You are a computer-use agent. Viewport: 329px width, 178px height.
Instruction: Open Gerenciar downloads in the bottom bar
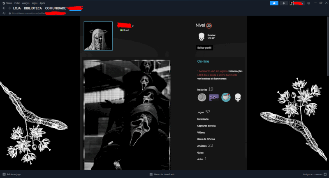pyautogui.click(x=164, y=174)
